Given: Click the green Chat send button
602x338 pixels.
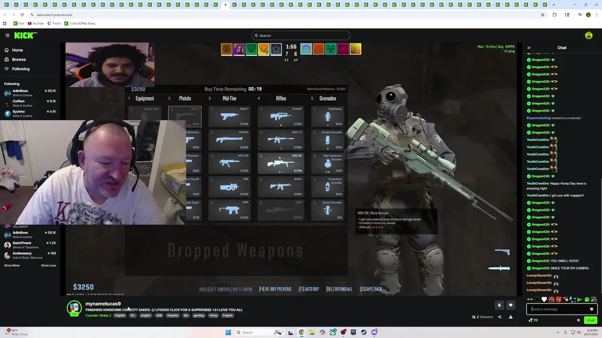Looking at the screenshot, I should pos(591,320).
